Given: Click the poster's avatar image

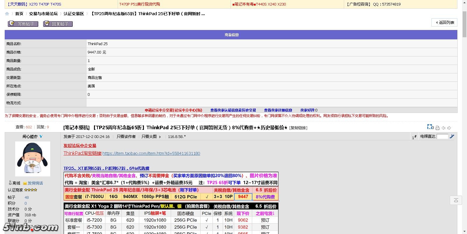Looking at the screenshot, I should (x=33, y=159).
